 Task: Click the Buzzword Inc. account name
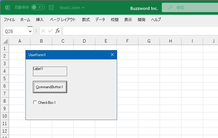coord(144,8)
